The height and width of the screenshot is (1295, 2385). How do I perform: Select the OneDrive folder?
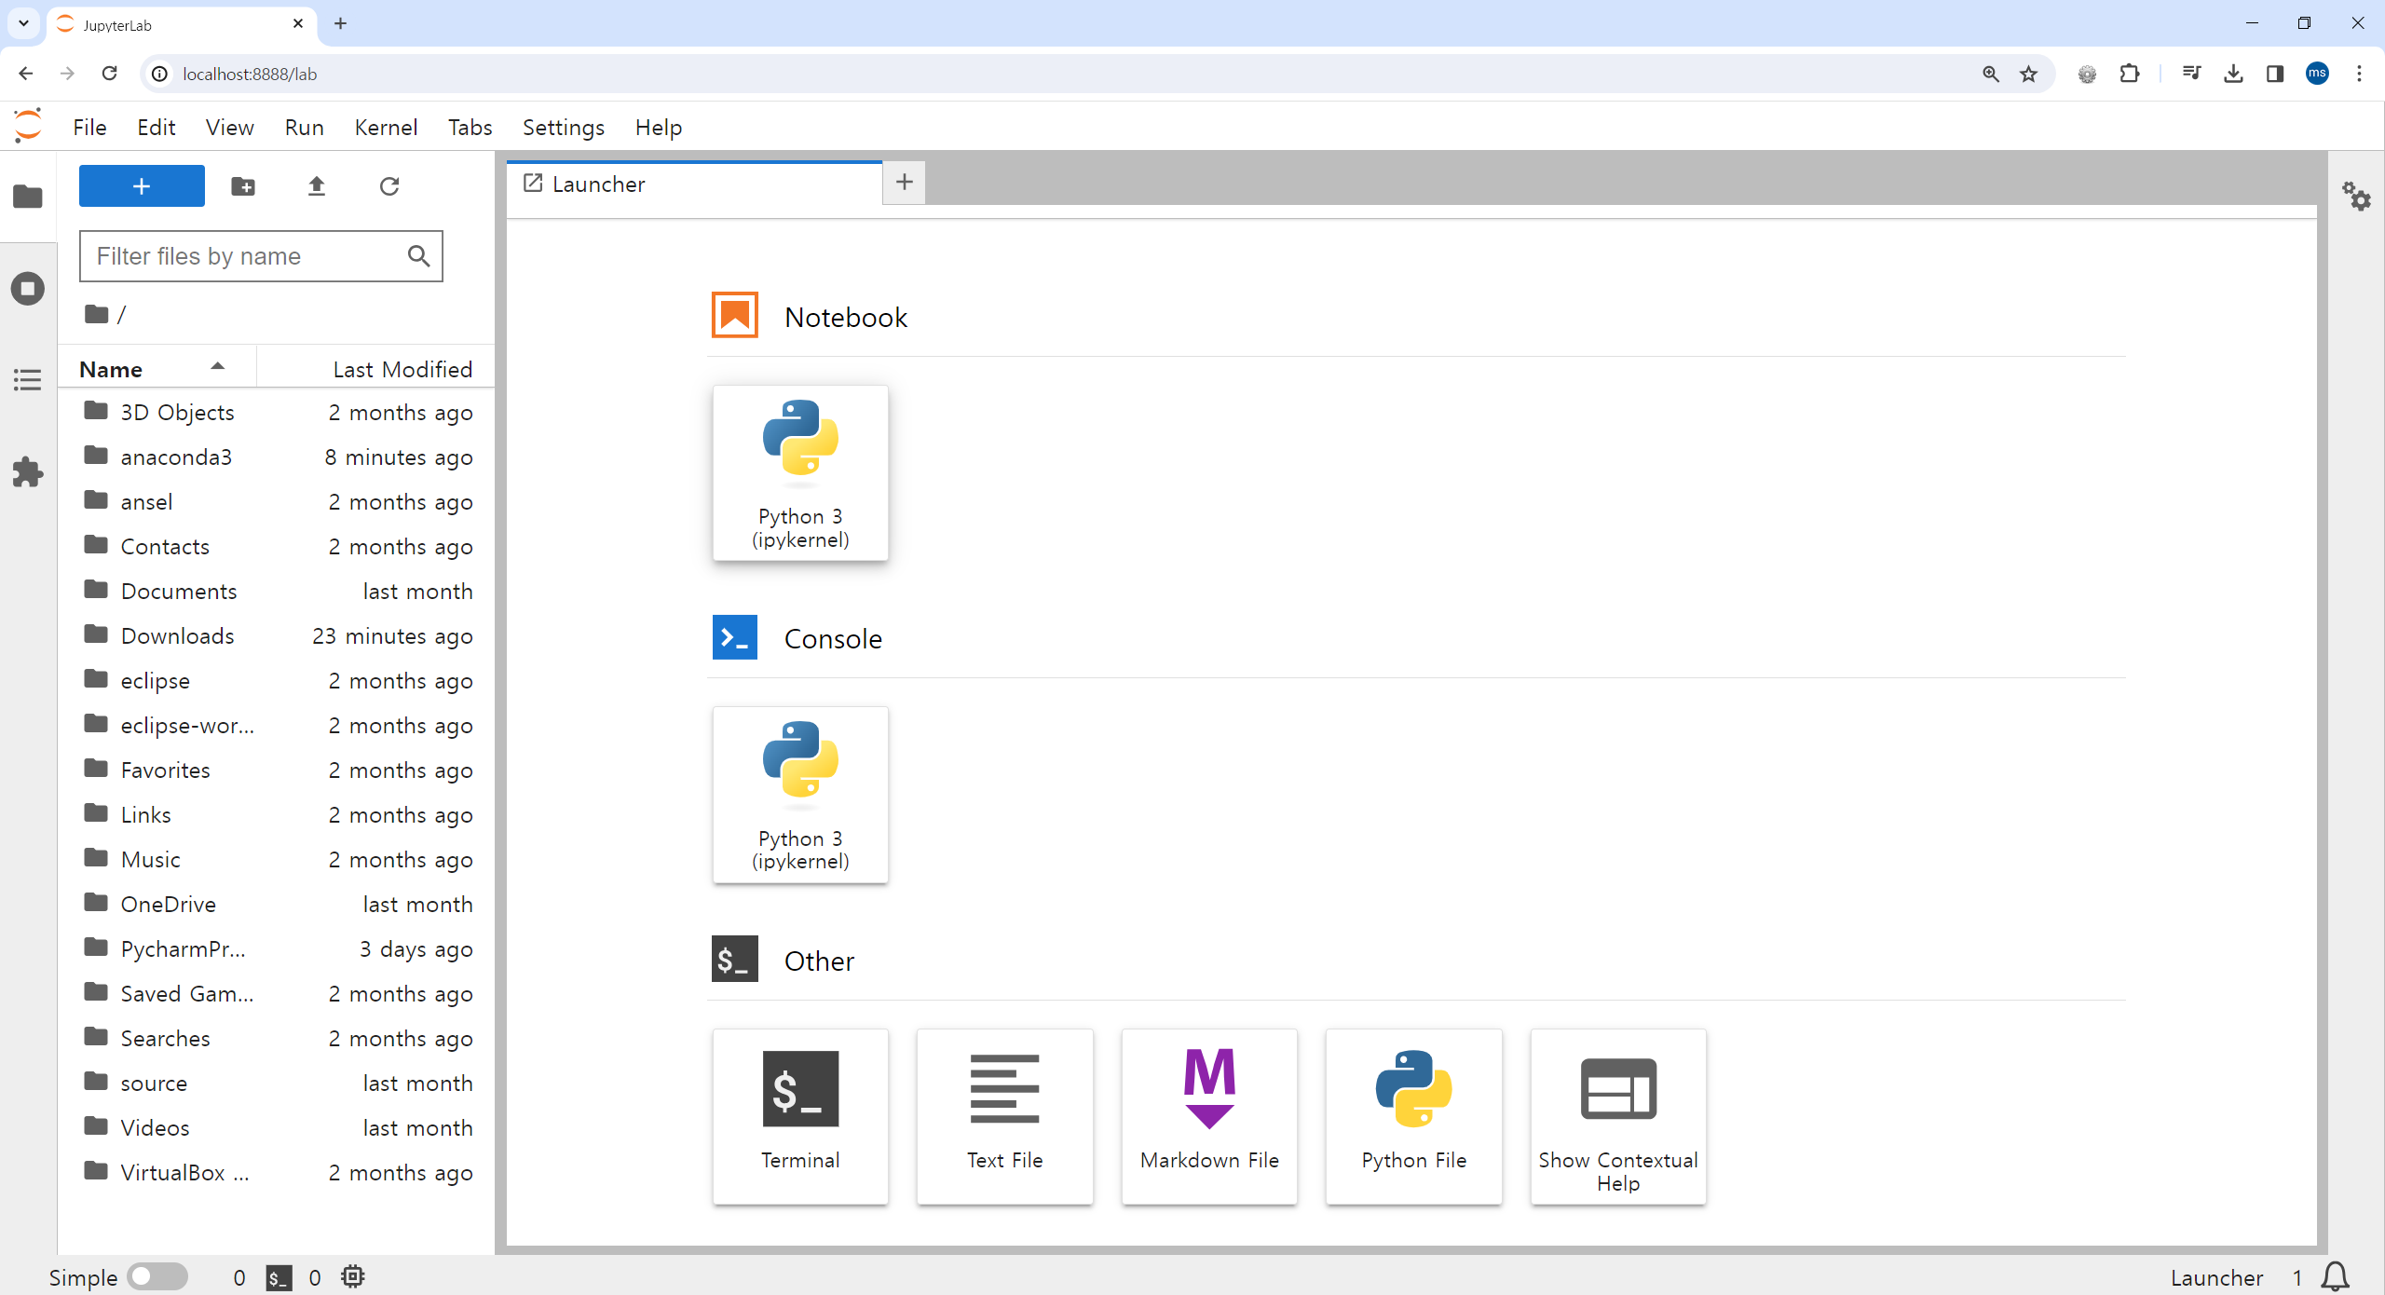pyautogui.click(x=277, y=905)
